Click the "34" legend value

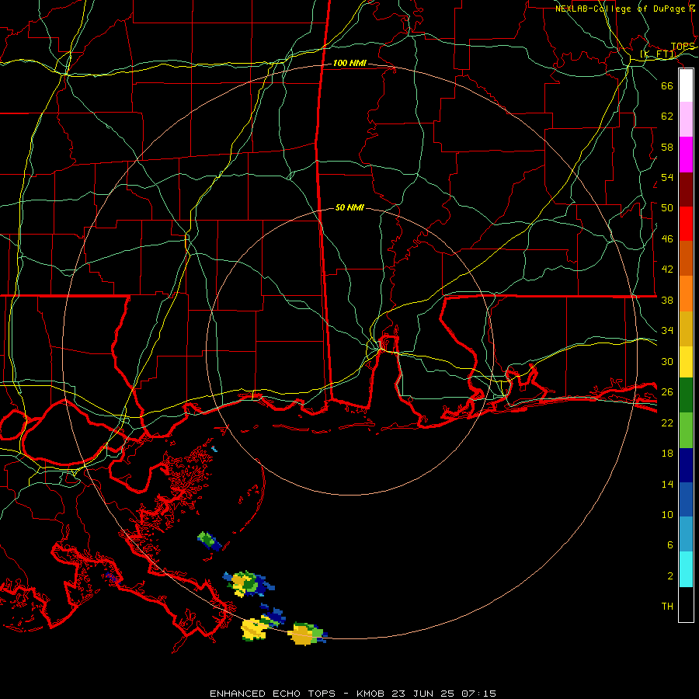point(667,331)
